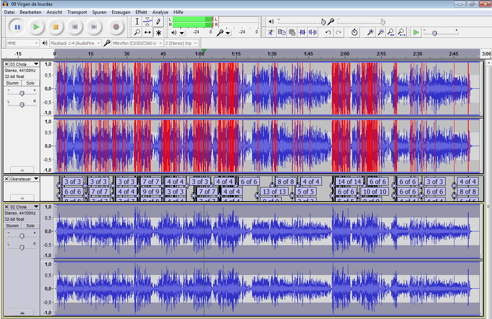Open the Effekt menu
Viewport: 492px width, 319px height.
coord(141,12)
